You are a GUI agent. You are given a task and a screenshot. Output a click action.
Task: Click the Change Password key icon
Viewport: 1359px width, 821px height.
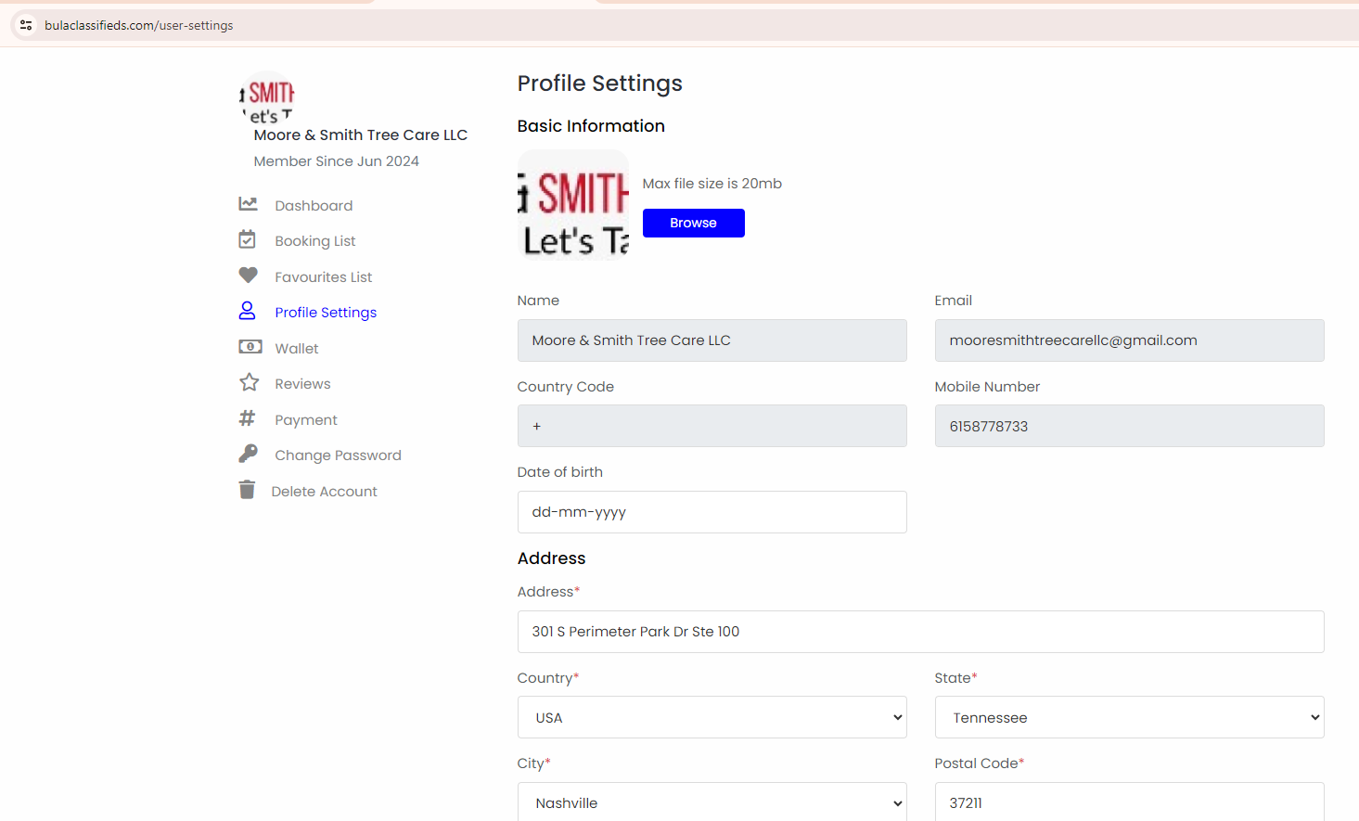[248, 454]
